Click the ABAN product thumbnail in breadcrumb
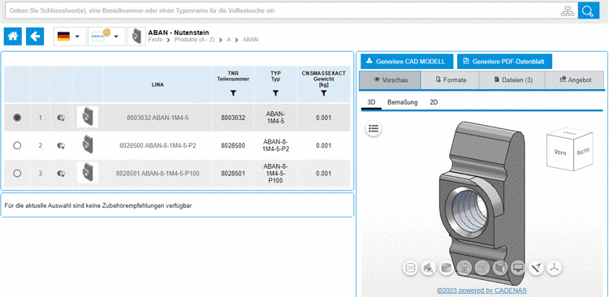Viewport: 609px width, 297px height. point(136,37)
